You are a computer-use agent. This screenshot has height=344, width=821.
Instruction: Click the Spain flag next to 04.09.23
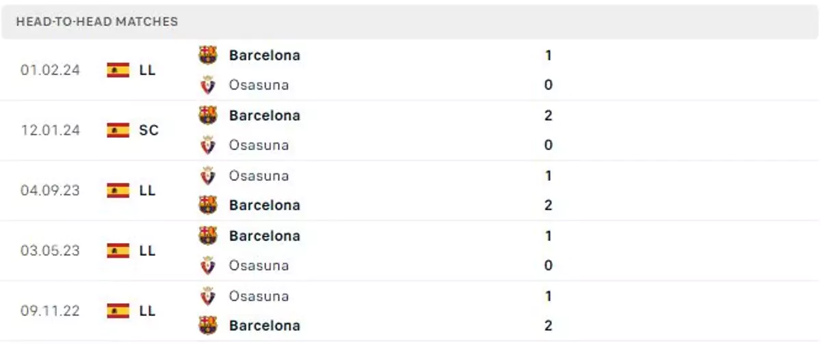(x=118, y=190)
